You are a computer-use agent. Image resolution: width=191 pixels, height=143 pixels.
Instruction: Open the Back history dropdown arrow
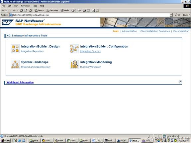point(11,11)
